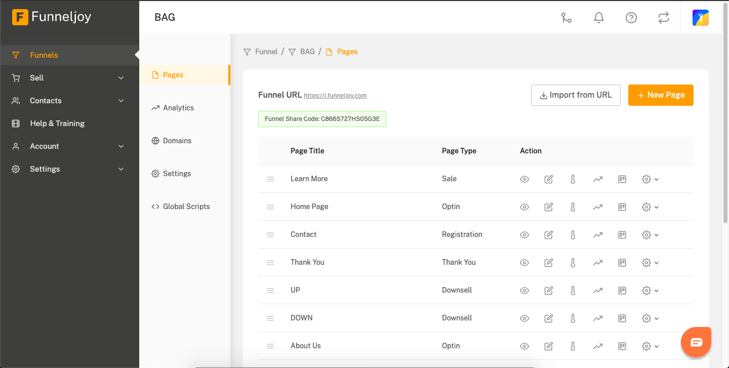Image resolution: width=729 pixels, height=368 pixels.
Task: Click the About Us page title
Action: tap(306, 346)
